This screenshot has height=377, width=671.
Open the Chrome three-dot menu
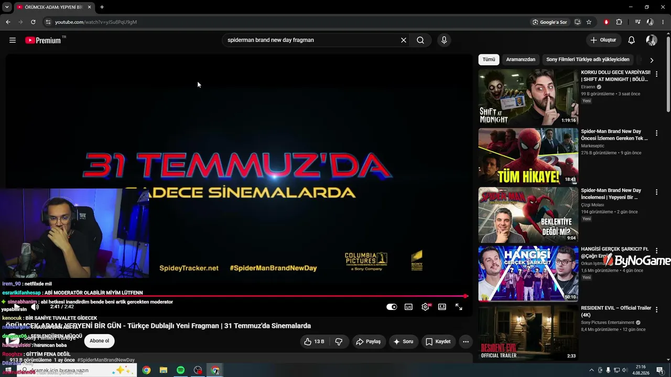pyautogui.click(x=663, y=22)
